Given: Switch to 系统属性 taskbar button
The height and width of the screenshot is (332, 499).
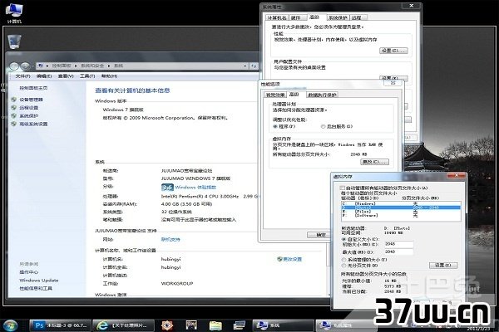Looking at the screenshot, I should (345, 325).
